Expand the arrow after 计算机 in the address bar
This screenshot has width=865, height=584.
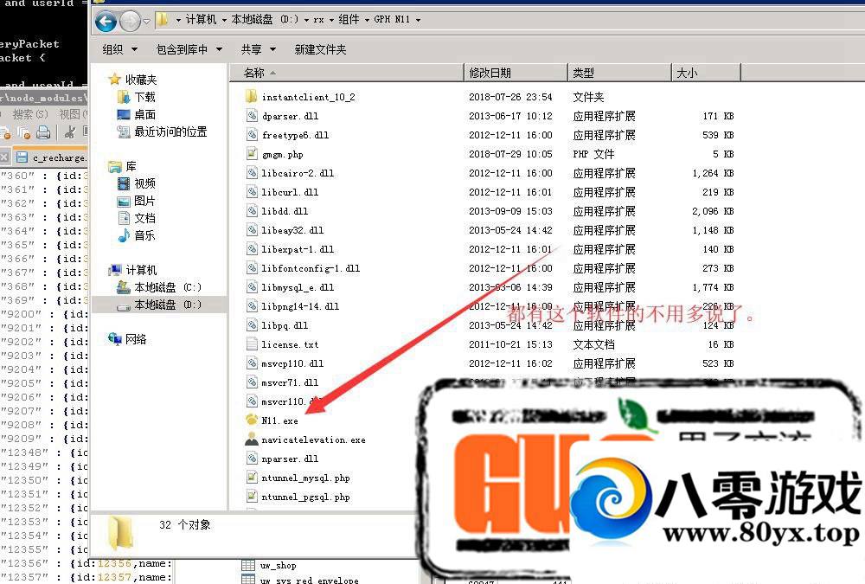click(224, 20)
